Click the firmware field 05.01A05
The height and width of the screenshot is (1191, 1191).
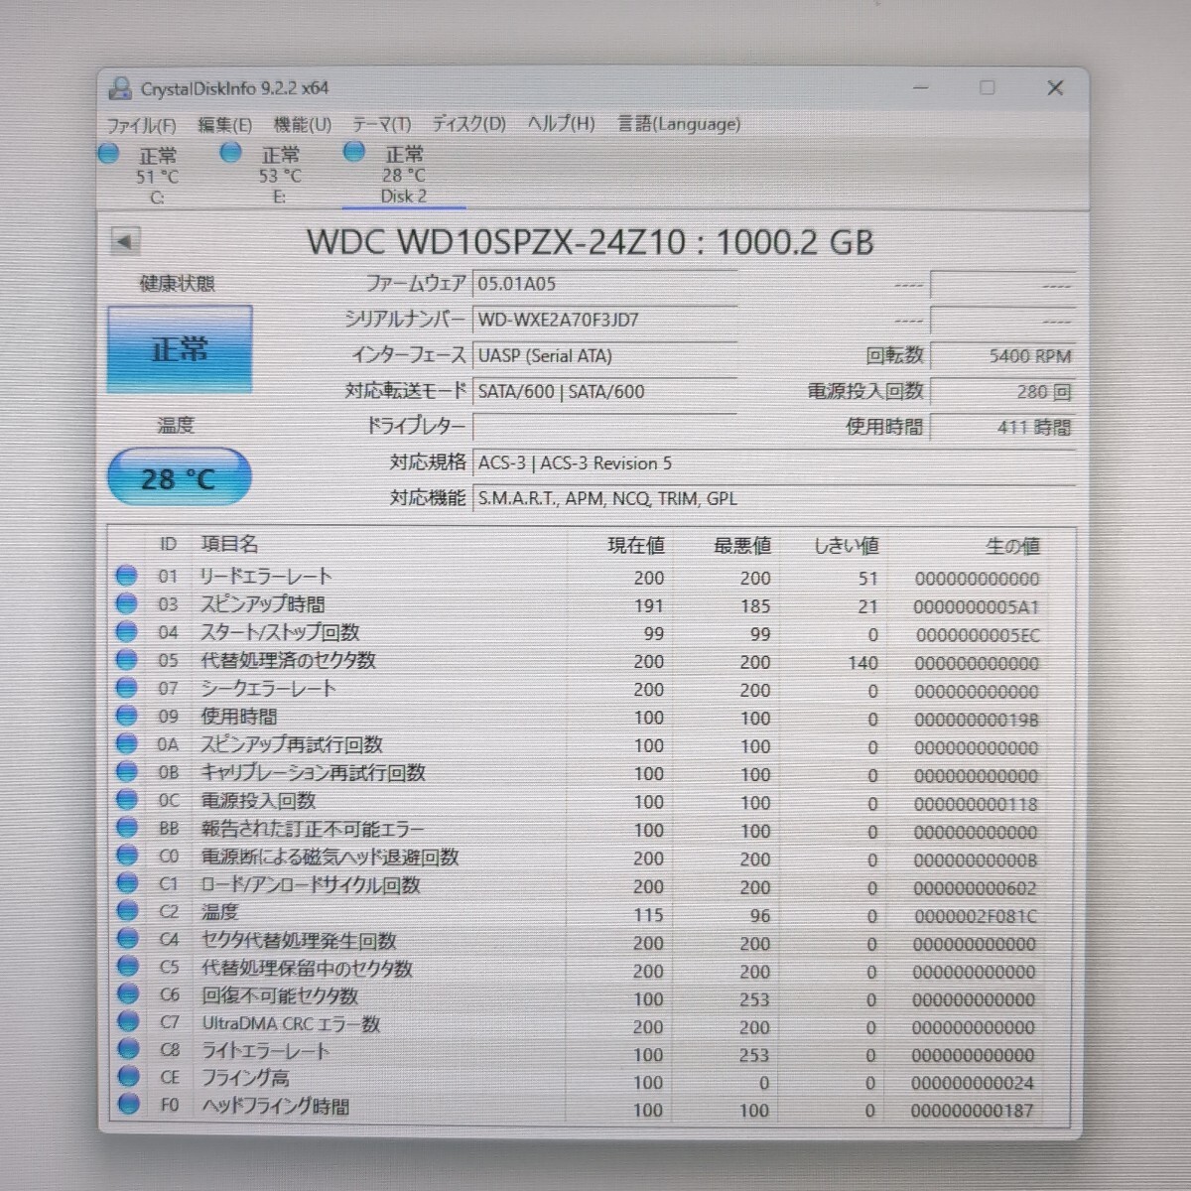[604, 284]
